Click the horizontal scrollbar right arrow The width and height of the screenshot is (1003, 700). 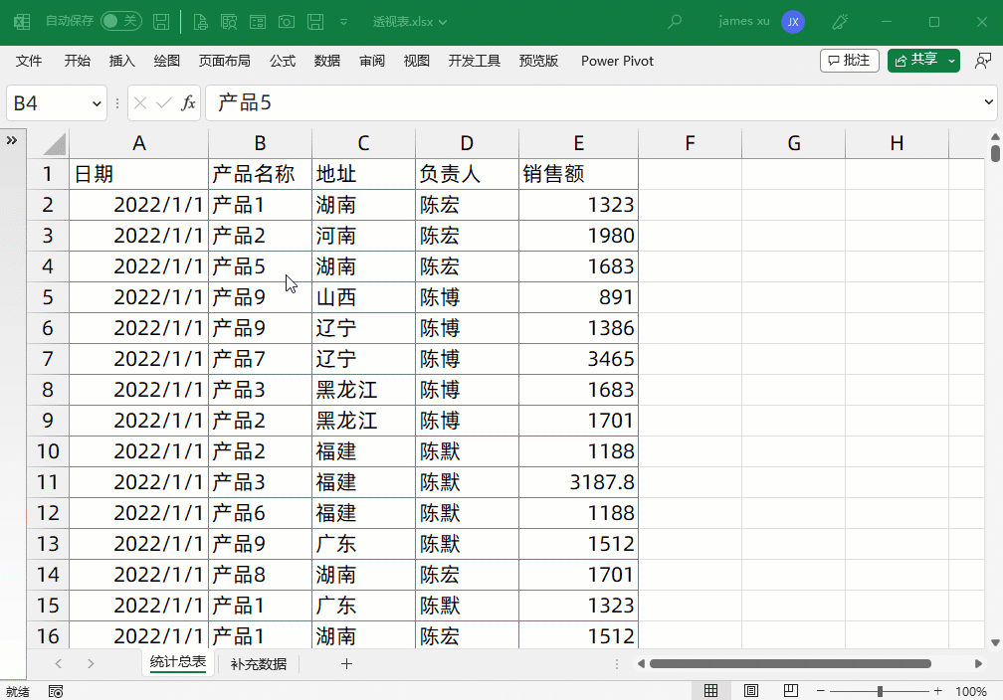(x=978, y=663)
